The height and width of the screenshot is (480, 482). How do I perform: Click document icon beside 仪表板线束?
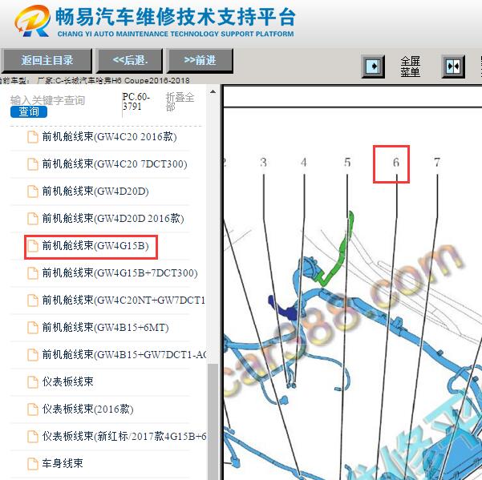point(33,382)
